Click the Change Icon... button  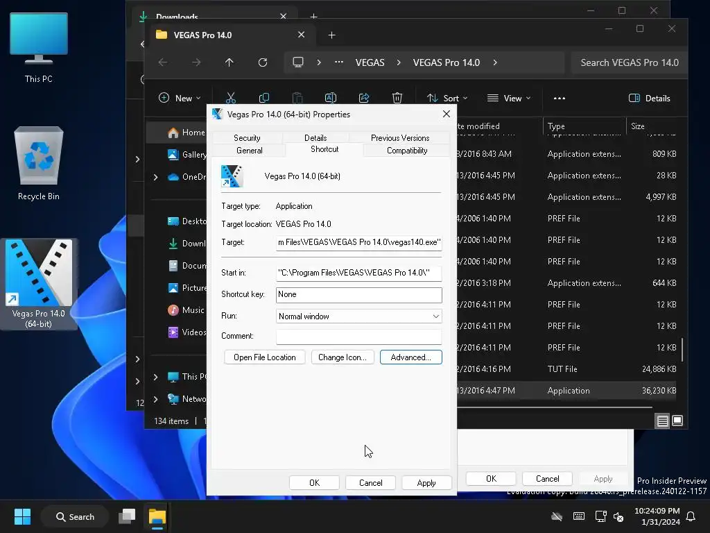coord(343,357)
